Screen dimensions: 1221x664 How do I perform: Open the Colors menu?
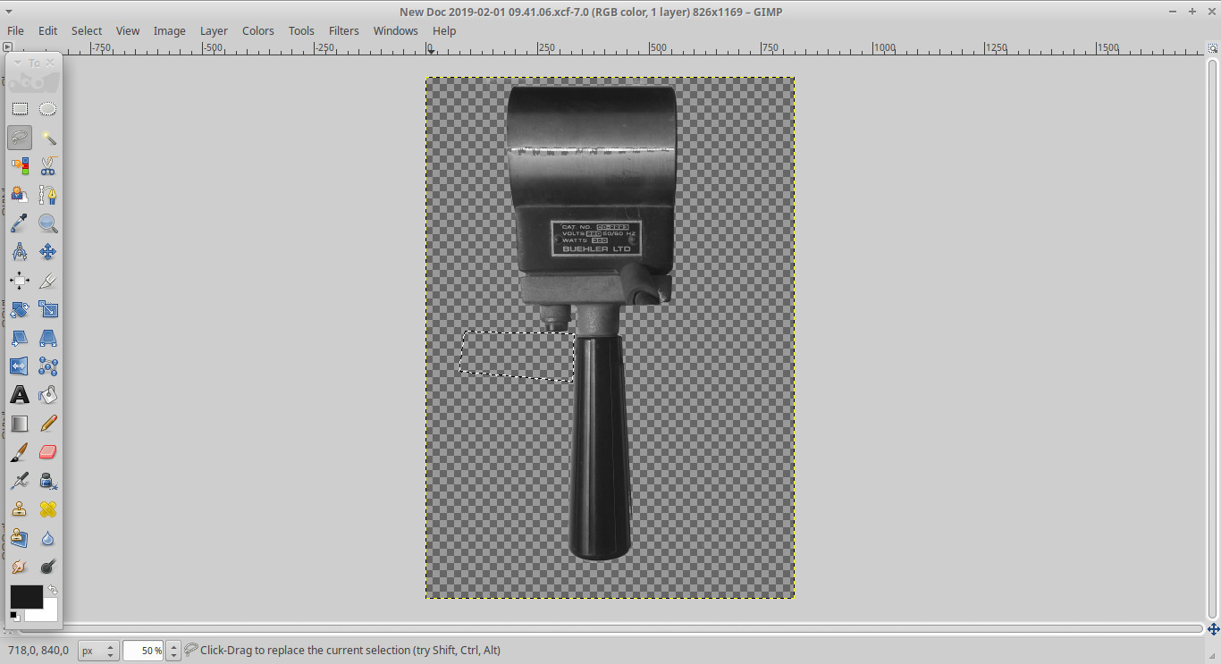258,30
